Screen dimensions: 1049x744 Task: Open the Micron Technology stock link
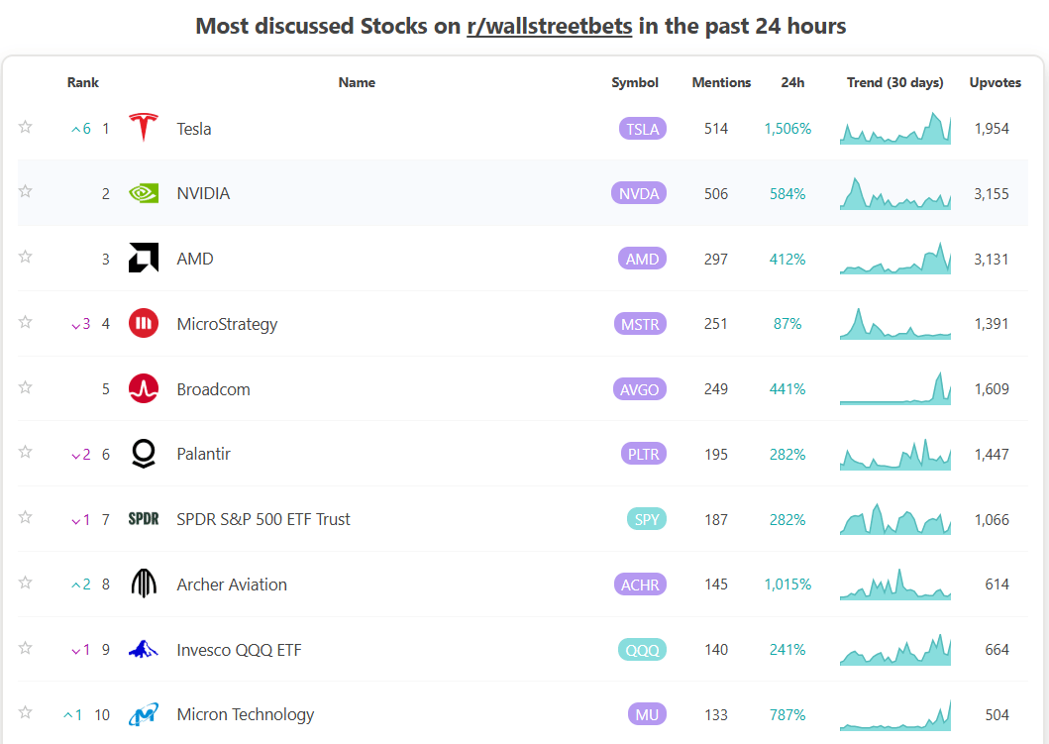point(245,715)
